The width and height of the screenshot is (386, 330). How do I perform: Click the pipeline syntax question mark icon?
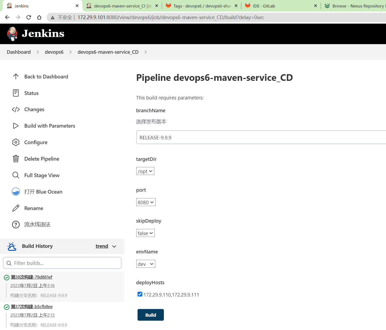[16, 225]
